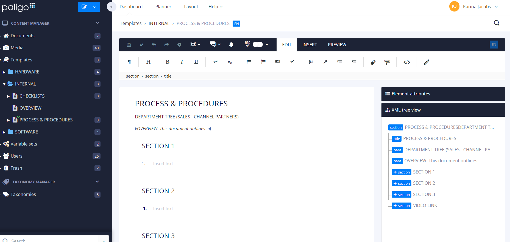Image resolution: width=510 pixels, height=242 pixels.
Task: Collapse the Content Manager section
Action: 97,23
